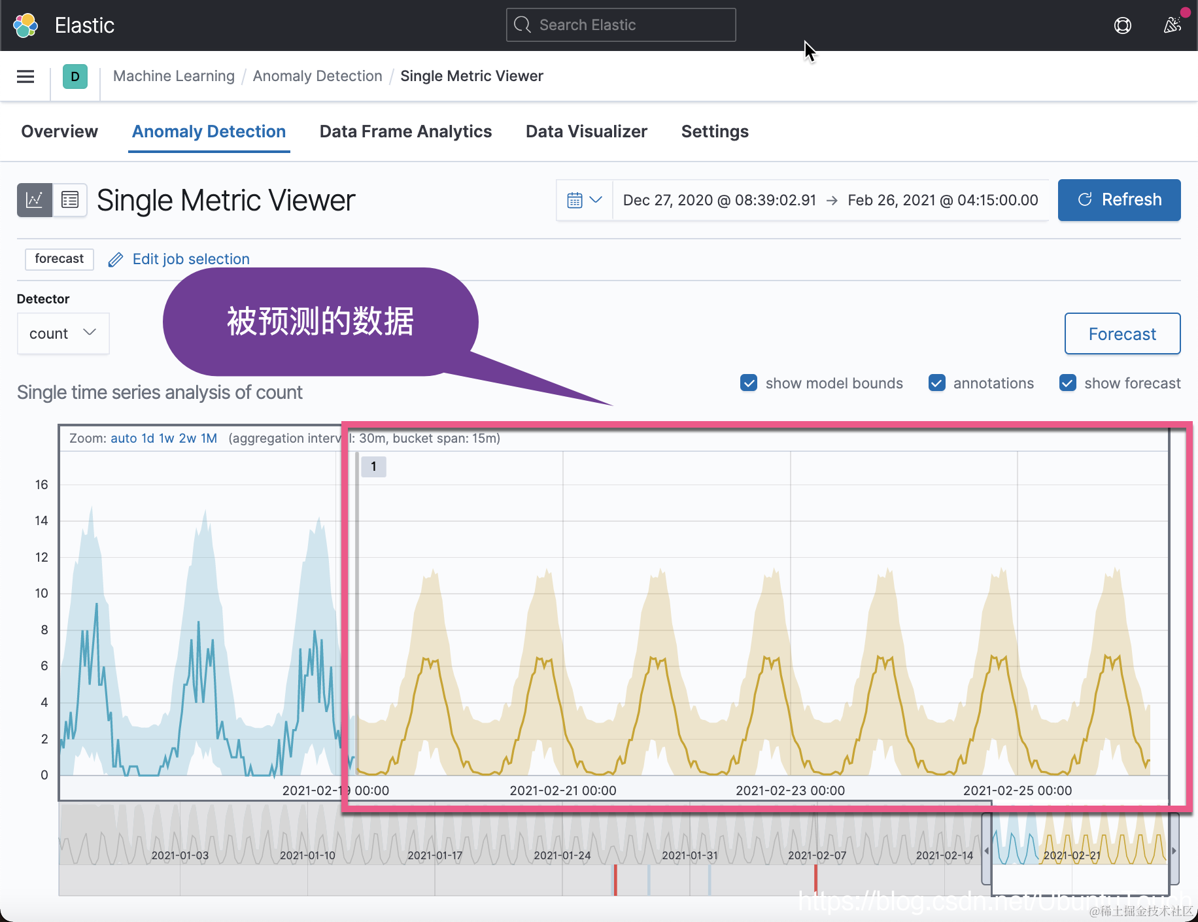
Task: Set chart zoom to 1d
Action: coord(148,438)
